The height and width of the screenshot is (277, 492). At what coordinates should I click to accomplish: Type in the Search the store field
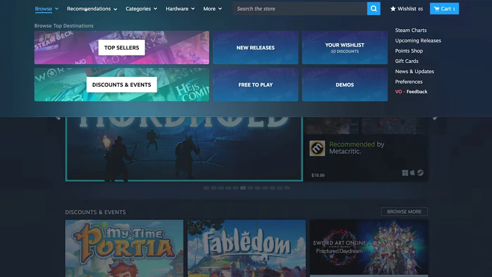[299, 9]
